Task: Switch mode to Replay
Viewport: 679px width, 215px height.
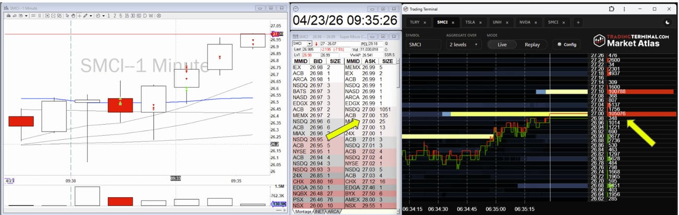Action: (532, 44)
